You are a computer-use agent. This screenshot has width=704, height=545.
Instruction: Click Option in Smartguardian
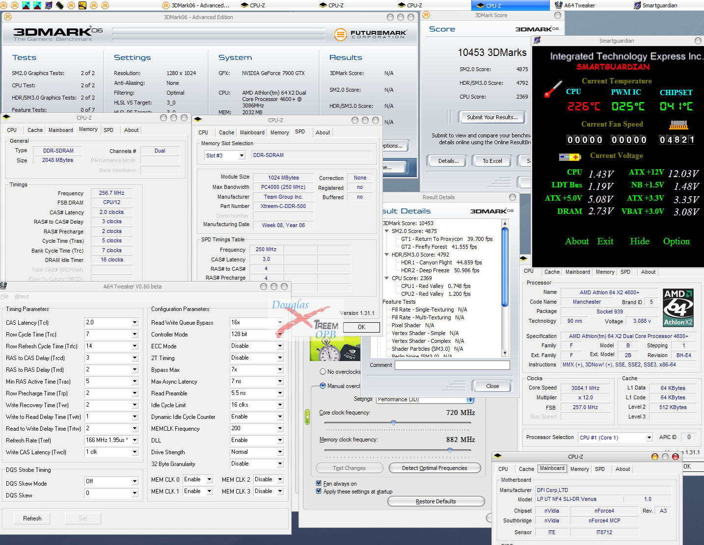pos(676,241)
